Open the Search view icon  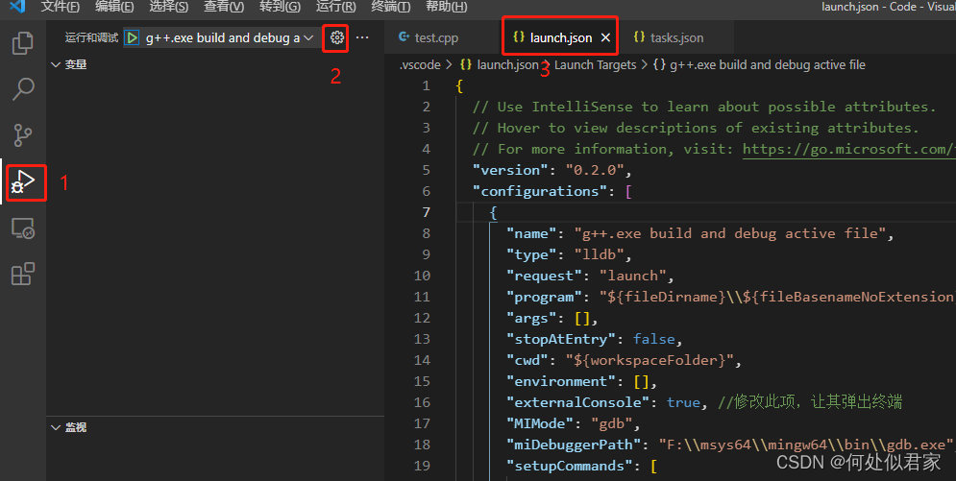click(23, 89)
